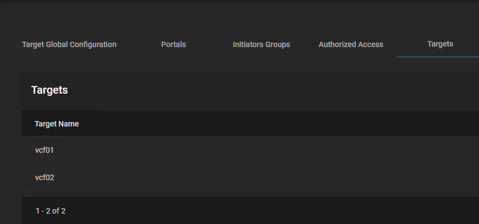
Task: Click the active Targets tab
Action: pyautogui.click(x=440, y=44)
